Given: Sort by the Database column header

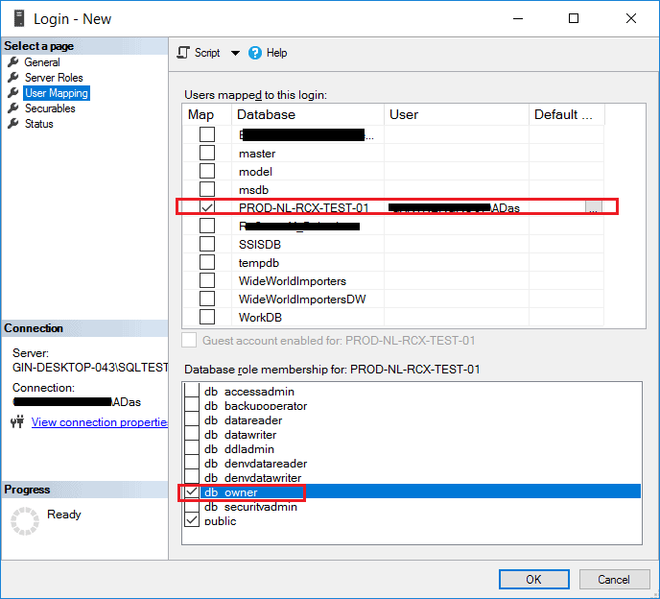Looking at the screenshot, I should click(308, 114).
